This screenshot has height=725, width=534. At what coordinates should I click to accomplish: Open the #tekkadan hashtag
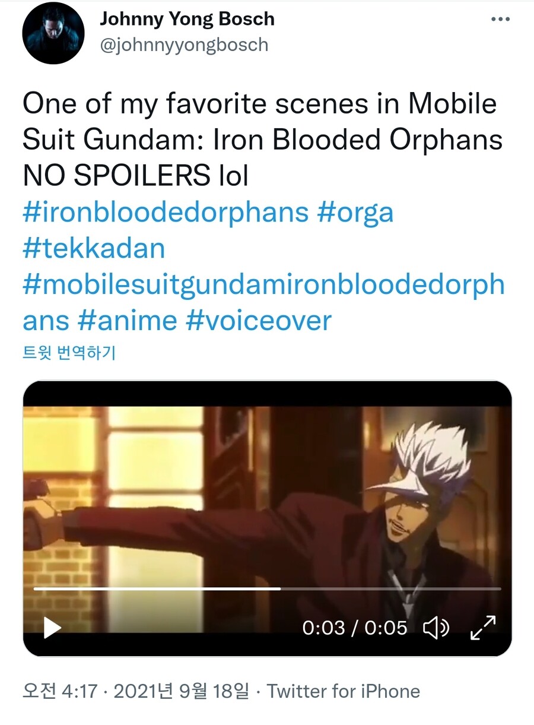point(94,248)
